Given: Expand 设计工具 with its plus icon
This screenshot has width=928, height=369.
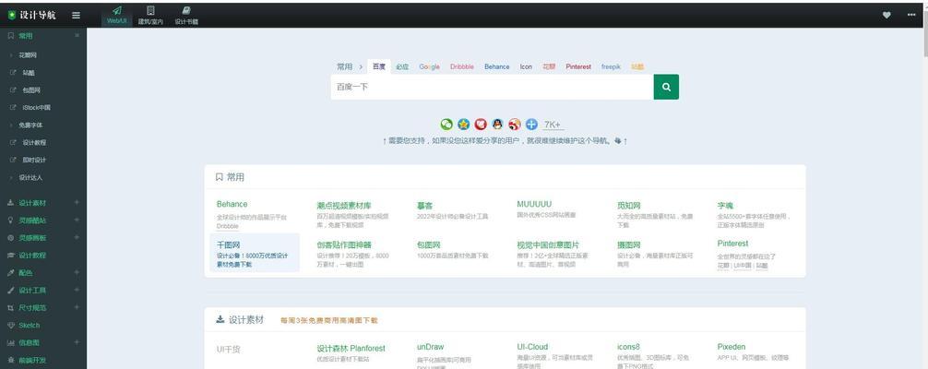Looking at the screenshot, I should click(x=77, y=291).
